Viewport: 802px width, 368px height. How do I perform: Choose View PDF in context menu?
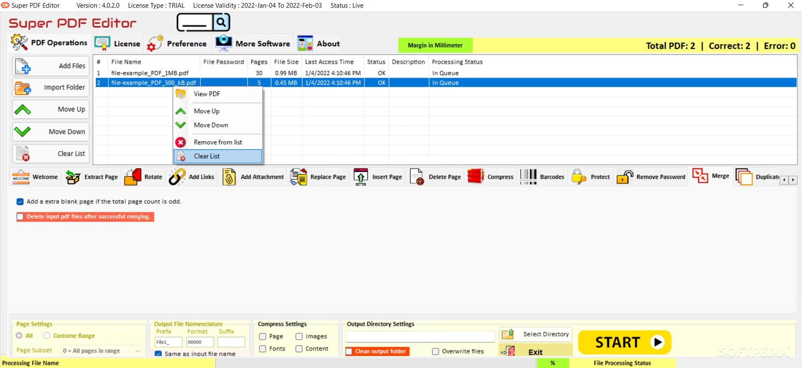(218, 94)
